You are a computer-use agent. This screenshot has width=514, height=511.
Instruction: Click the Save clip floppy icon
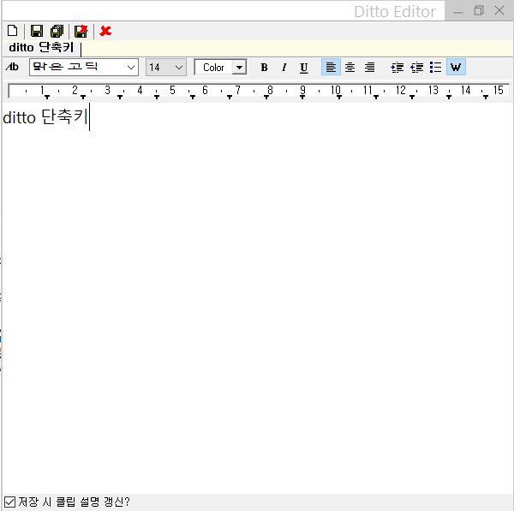click(x=37, y=31)
